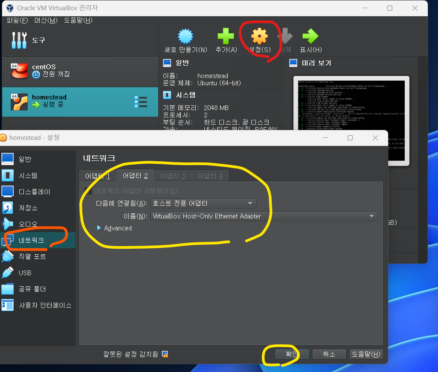The height and width of the screenshot is (372, 438).
Task: Click the New (새로 만들기) toolbar icon
Action: (186, 36)
